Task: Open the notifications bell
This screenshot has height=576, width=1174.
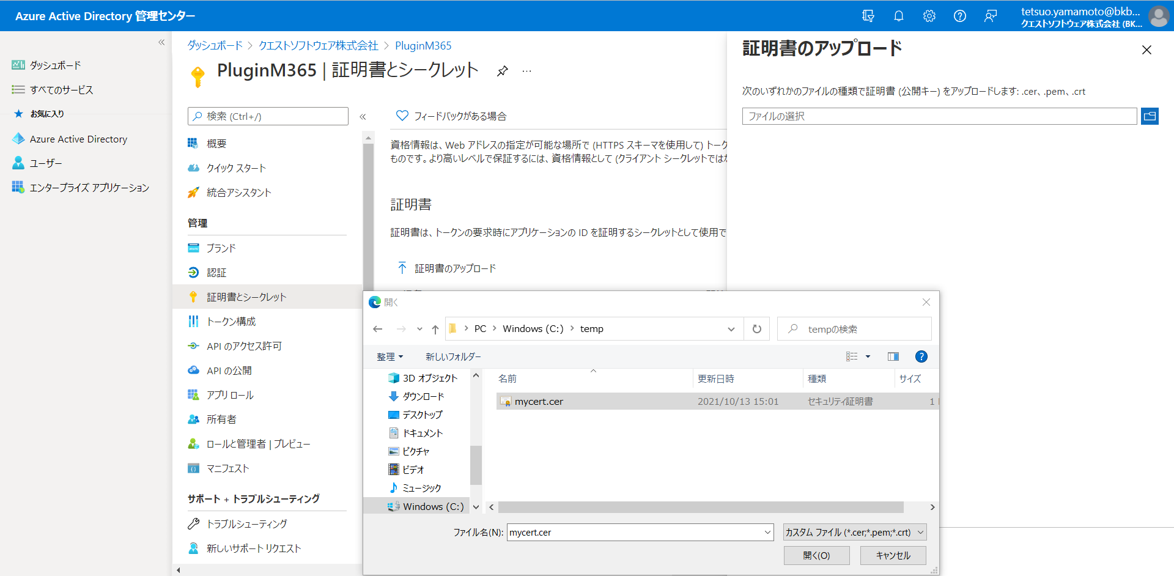Action: click(x=899, y=16)
